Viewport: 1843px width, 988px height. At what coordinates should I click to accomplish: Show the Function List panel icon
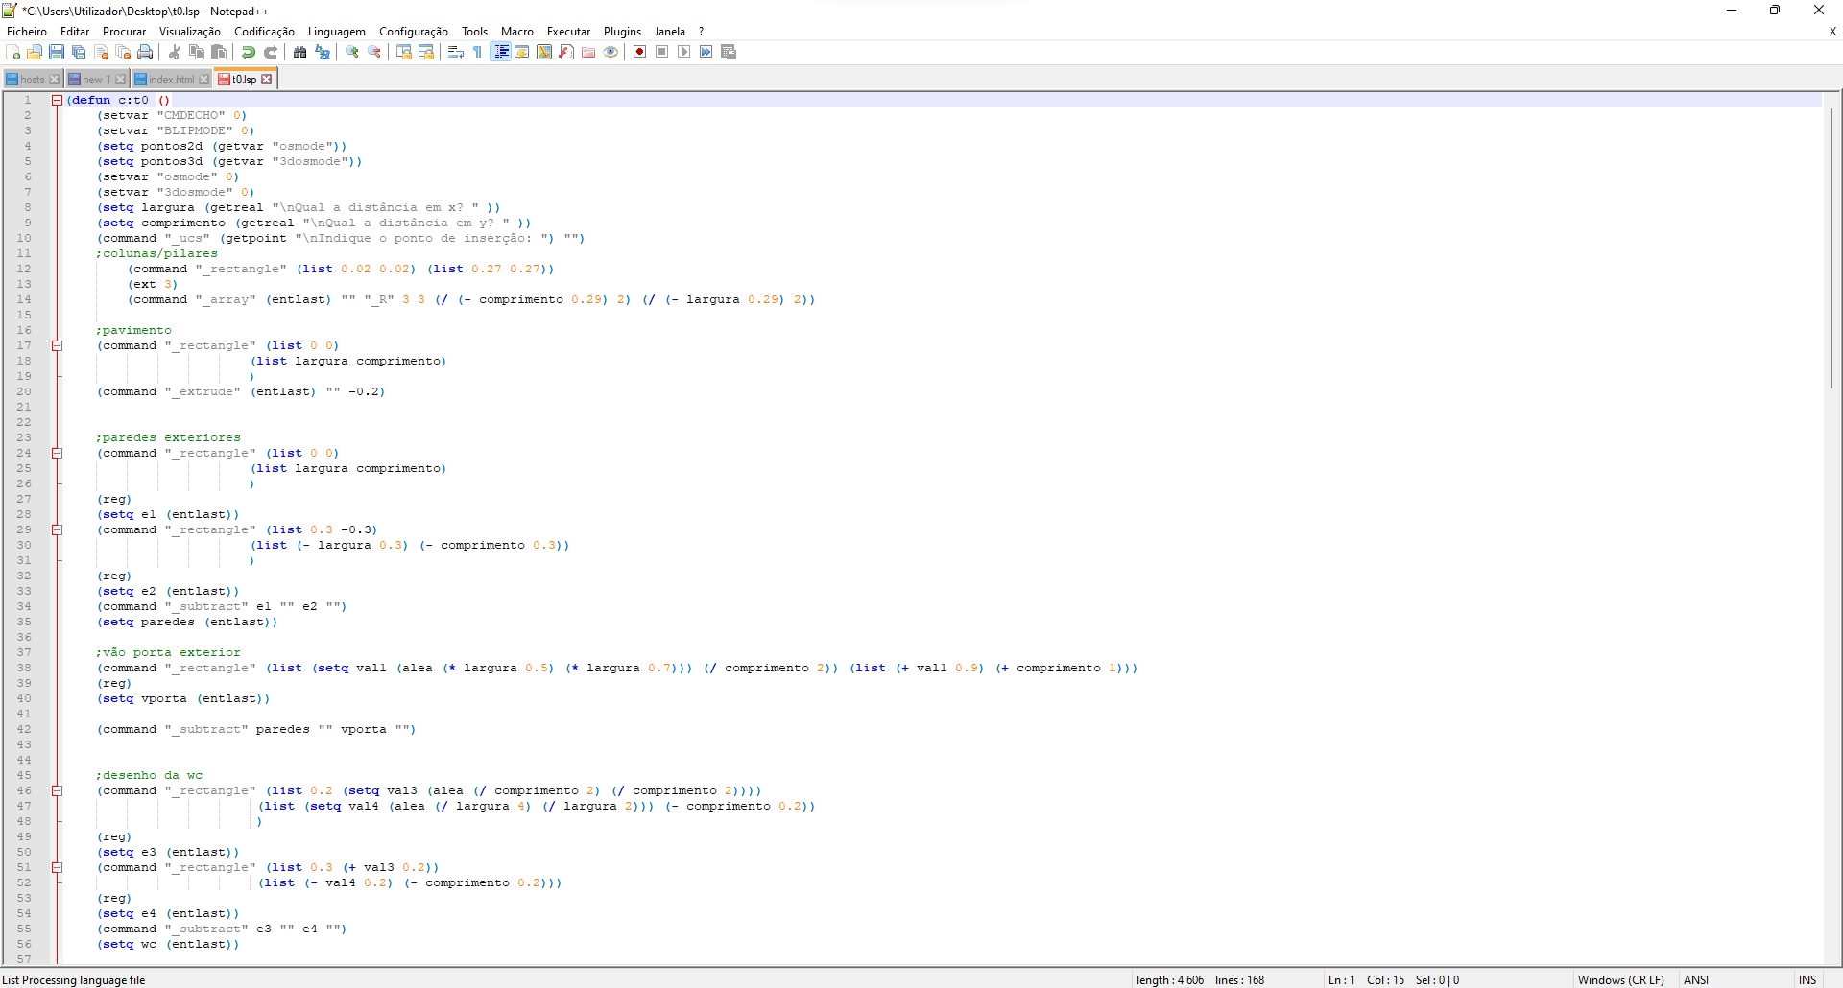pyautogui.click(x=566, y=53)
